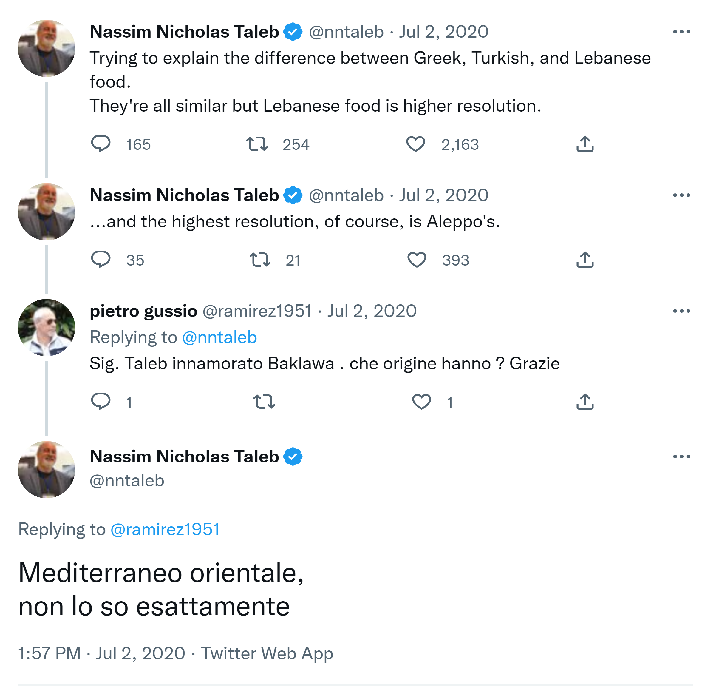This screenshot has height=694, width=705.
Task: Retweet pietro gussio's Baklawa question
Action: coord(264,401)
